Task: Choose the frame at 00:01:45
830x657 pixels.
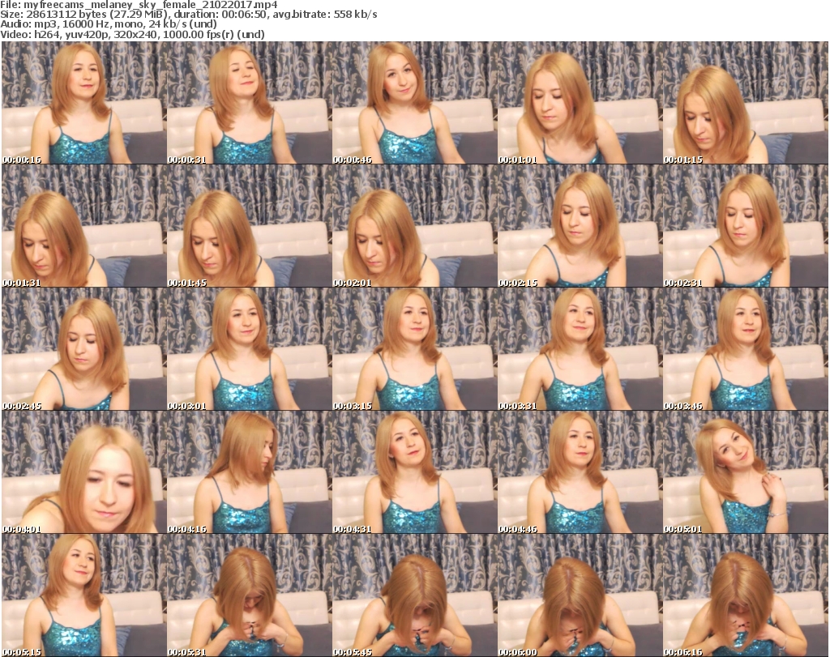Action: click(x=250, y=226)
